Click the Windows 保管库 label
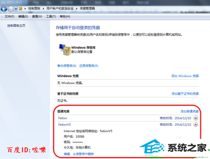Screen dimensions: 210x159 tap(83, 48)
